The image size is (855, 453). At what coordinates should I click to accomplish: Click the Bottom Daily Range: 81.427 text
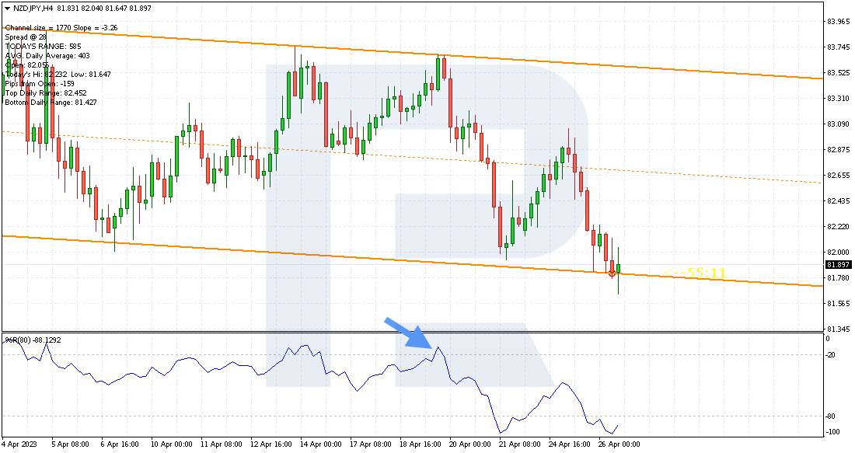51,103
